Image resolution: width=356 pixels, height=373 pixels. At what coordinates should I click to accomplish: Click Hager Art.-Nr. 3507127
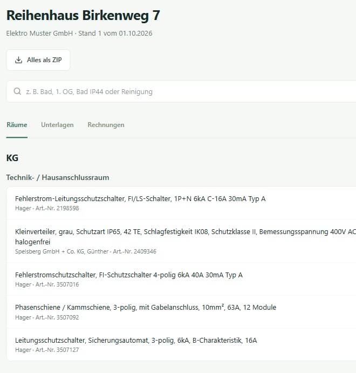click(47, 350)
